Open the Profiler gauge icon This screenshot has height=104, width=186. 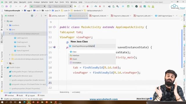point(96,6)
